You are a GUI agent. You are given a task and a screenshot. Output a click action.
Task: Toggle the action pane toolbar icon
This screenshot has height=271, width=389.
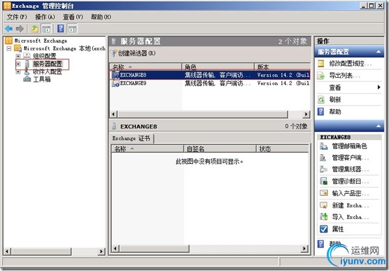(72, 29)
